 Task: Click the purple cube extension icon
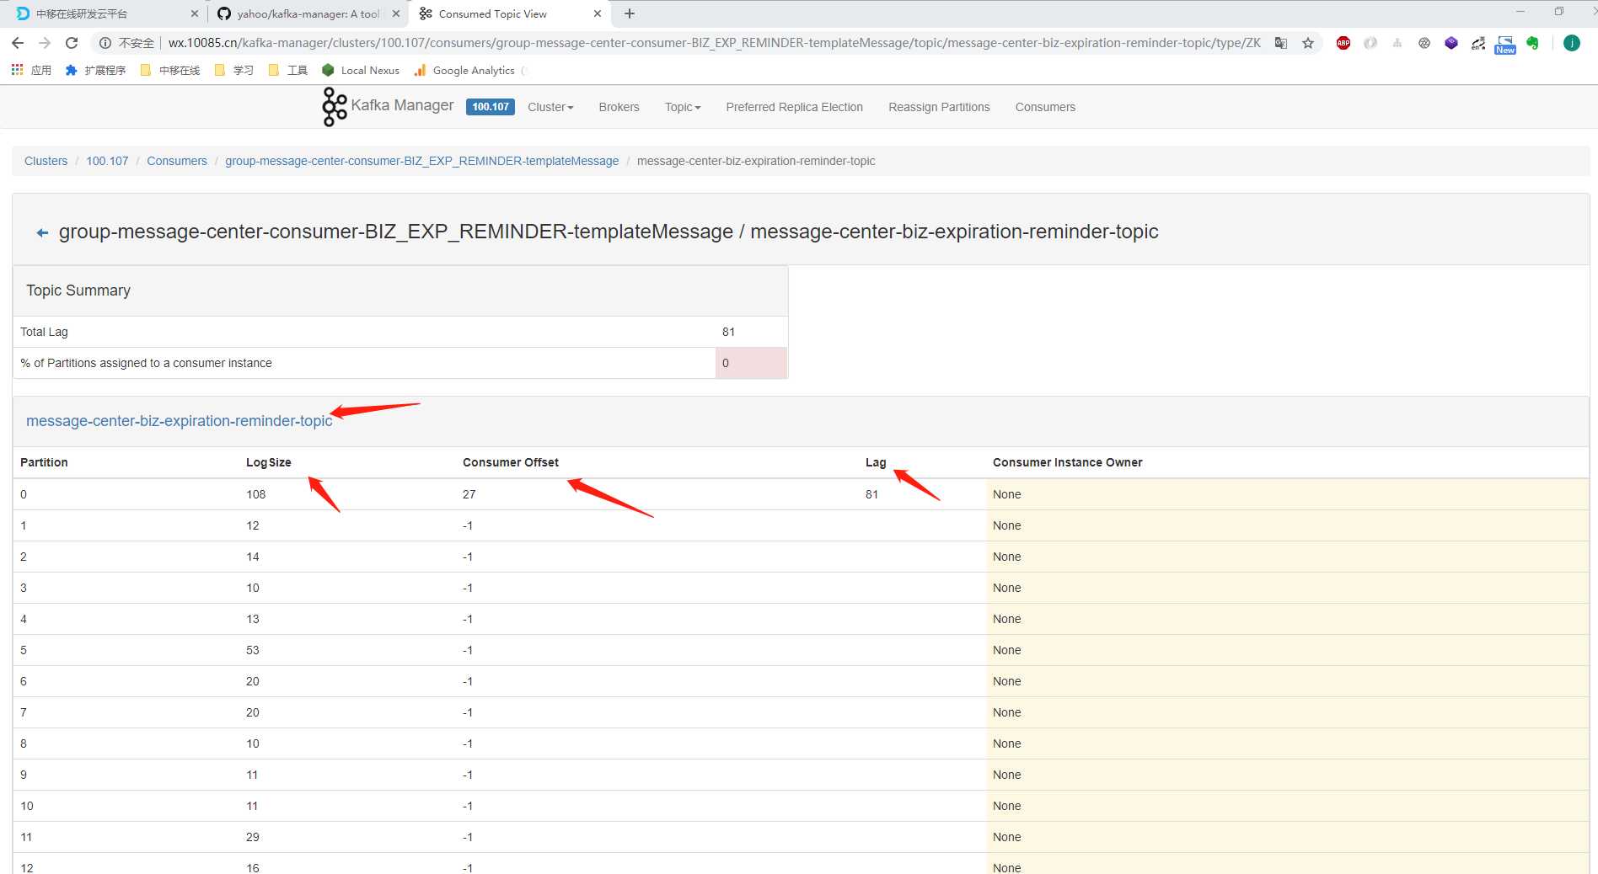[x=1451, y=43]
